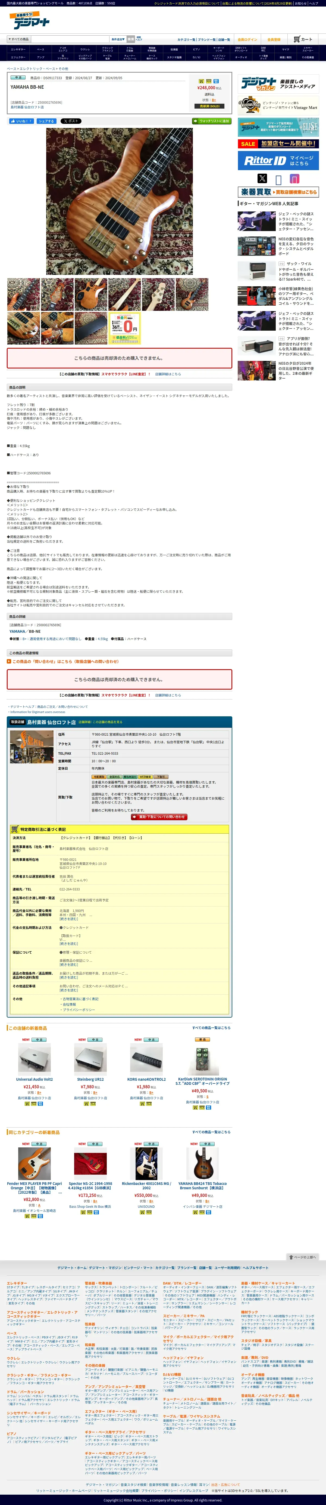Click the X ポスト share button
326x1505 pixels.
tap(71, 121)
